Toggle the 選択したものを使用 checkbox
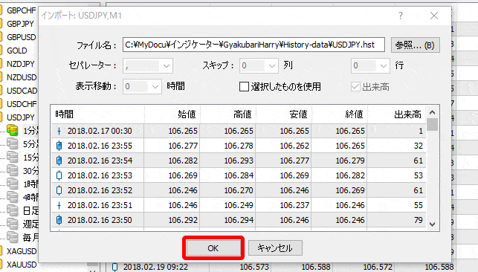 click(244, 87)
